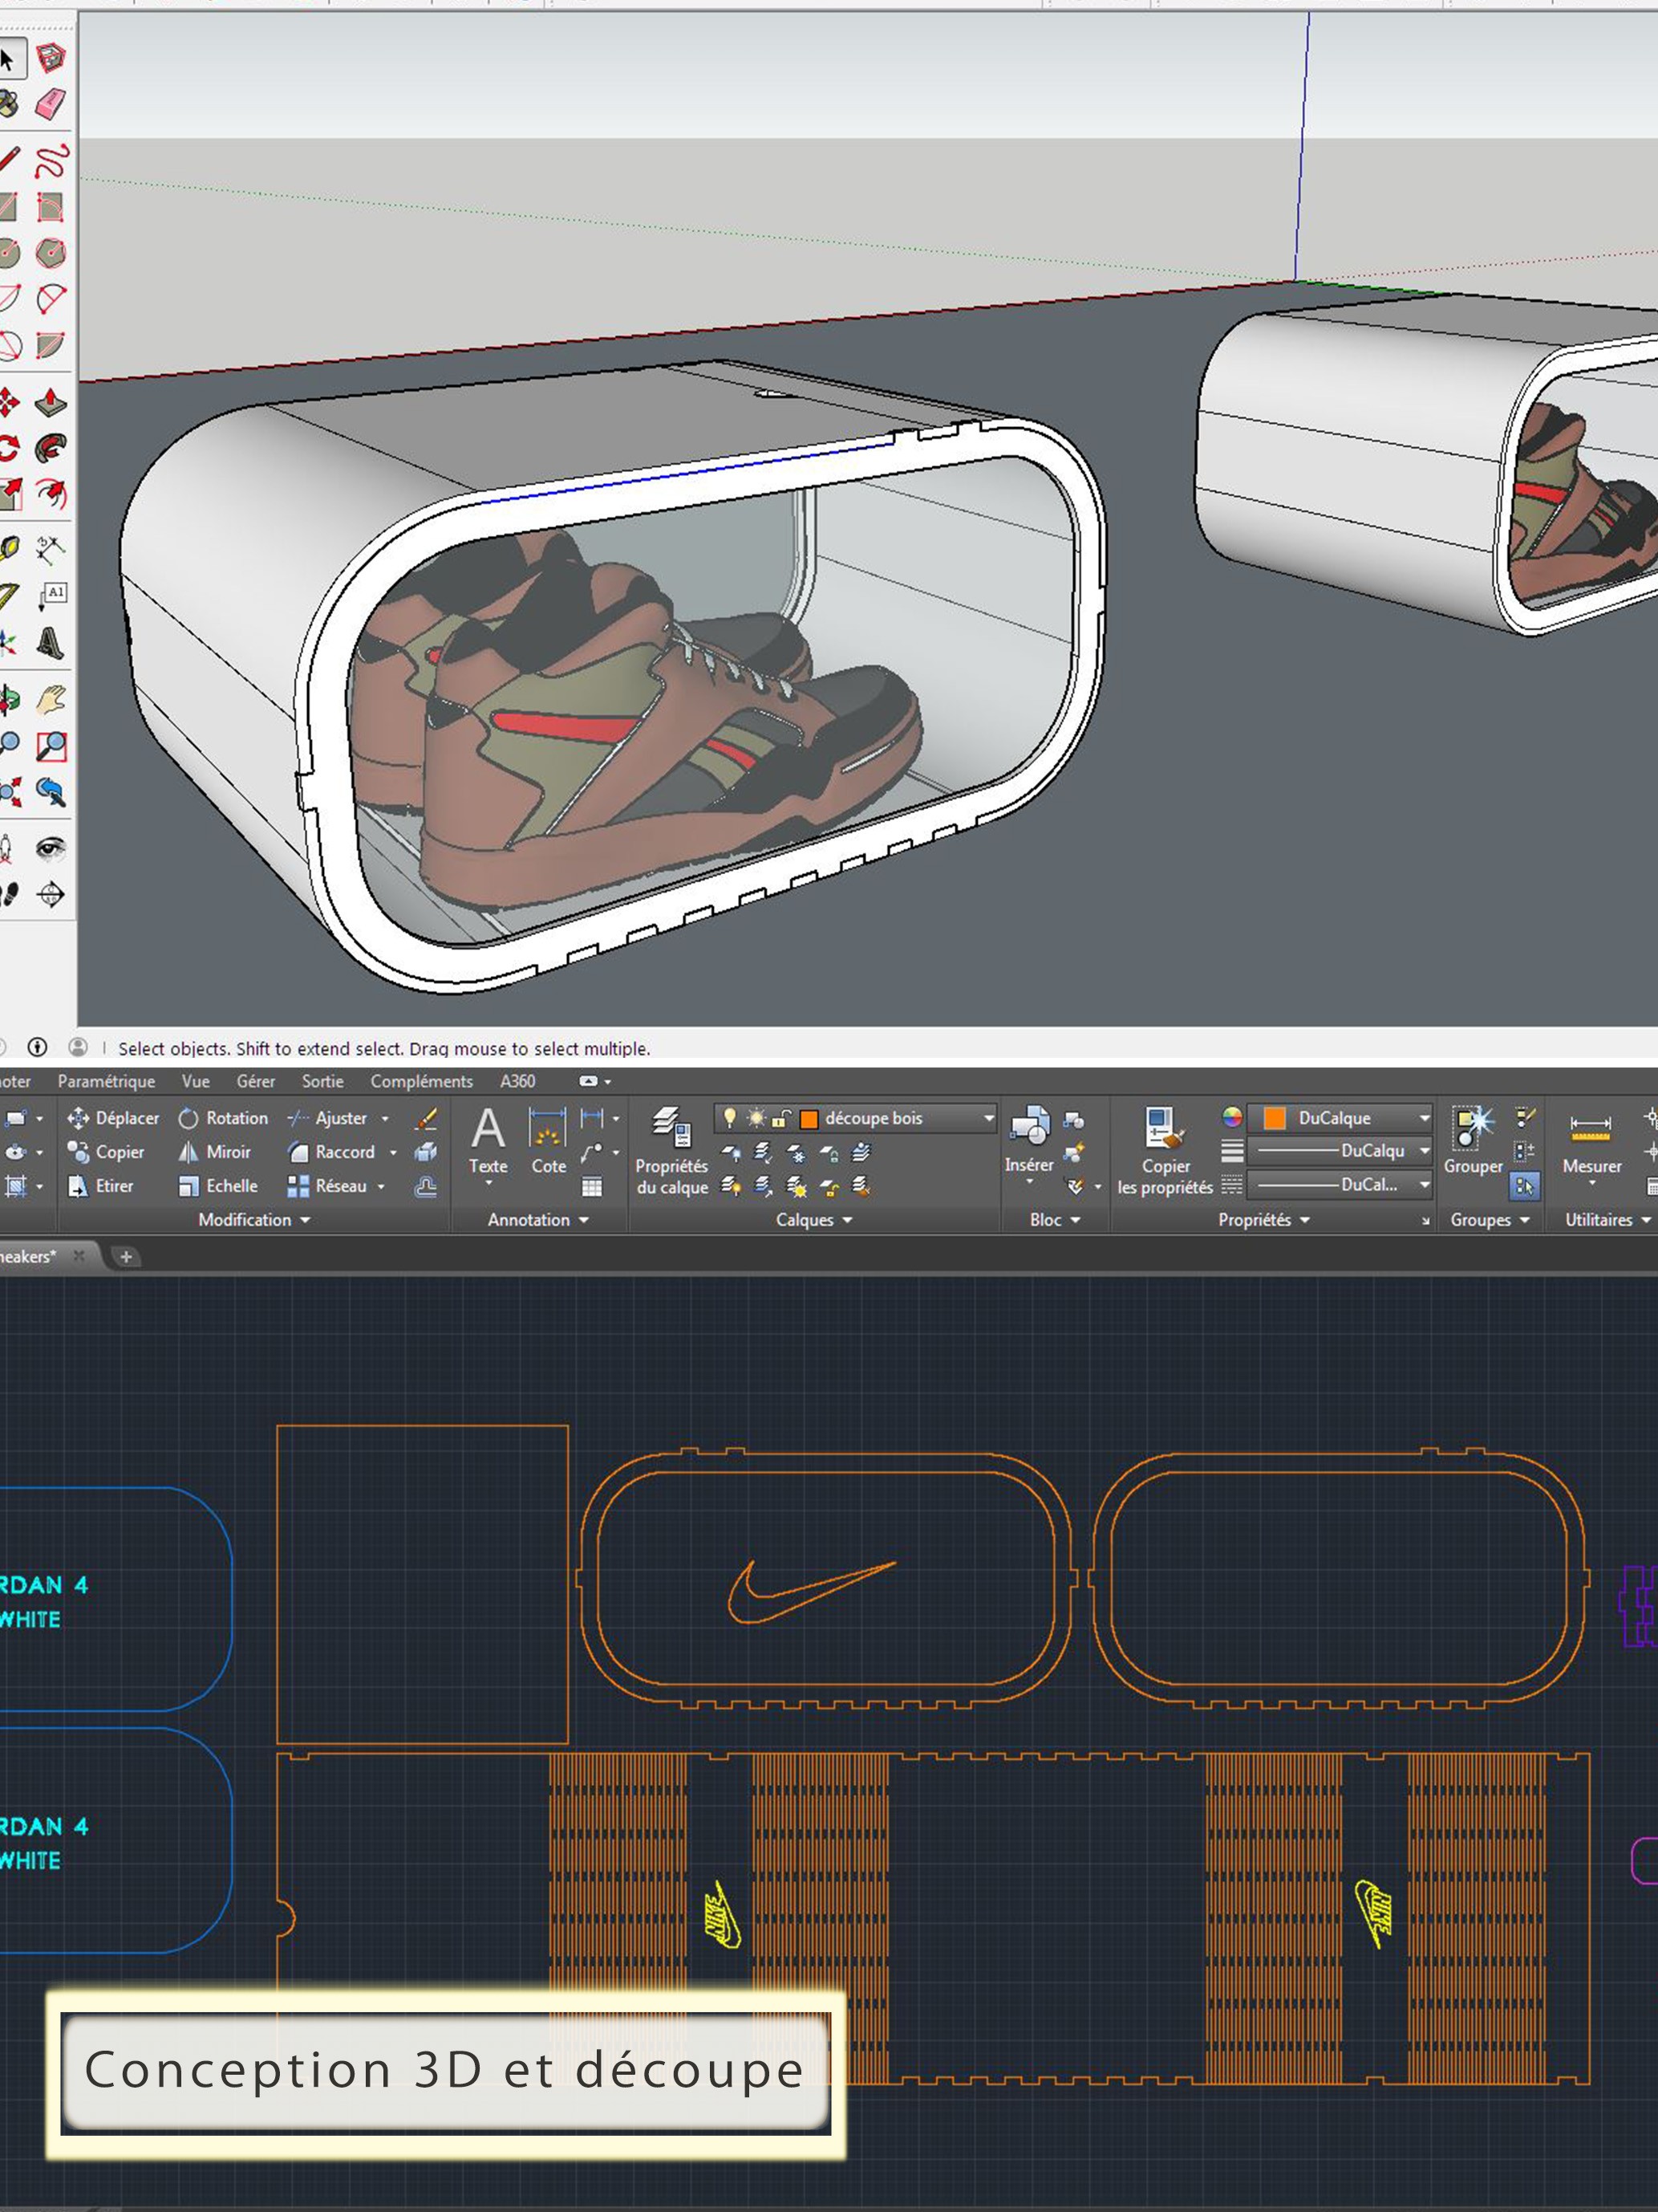
Task: Open the geo-location info status icon
Action: point(37,1047)
